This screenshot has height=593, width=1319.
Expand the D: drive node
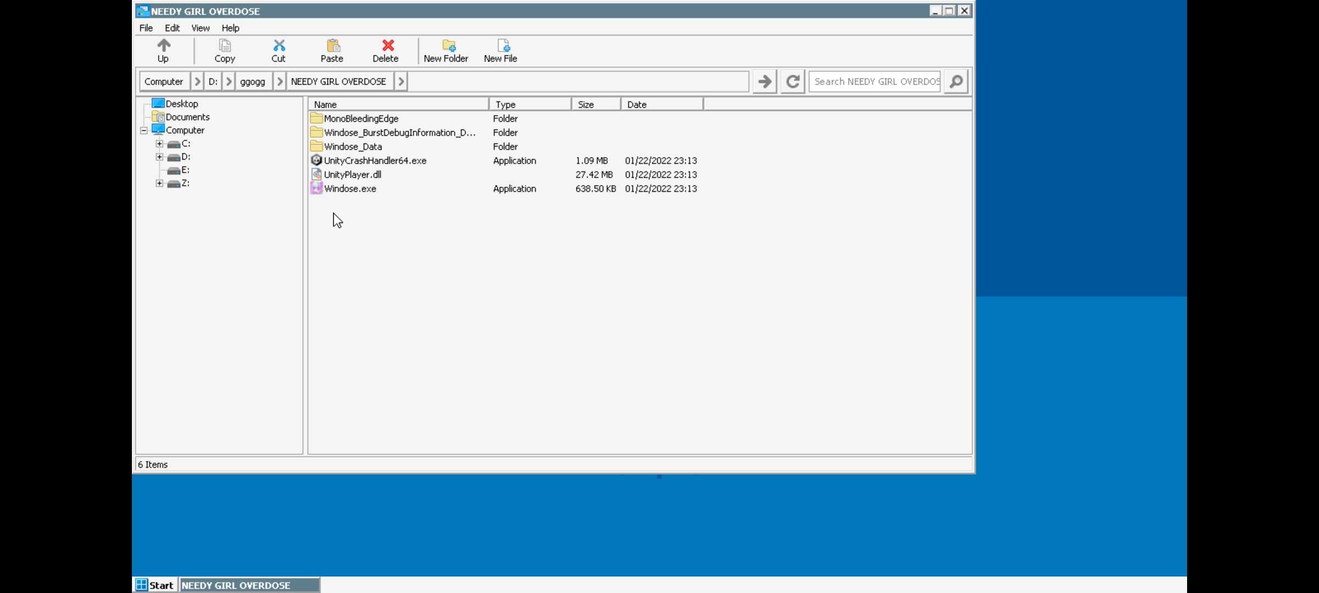tap(159, 157)
